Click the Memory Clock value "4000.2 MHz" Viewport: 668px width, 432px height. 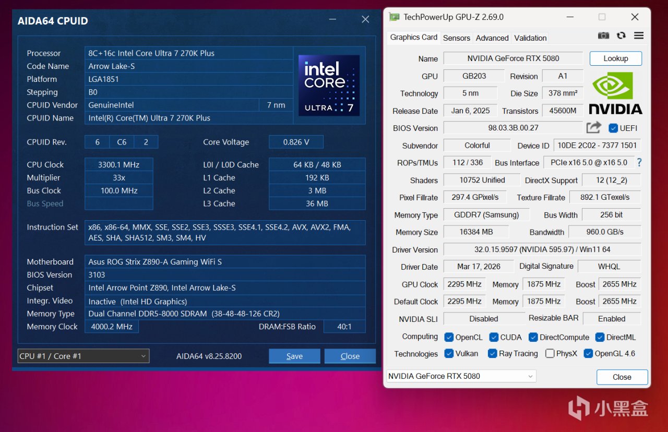tap(112, 327)
